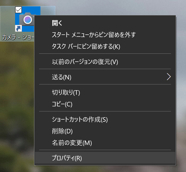The image size is (186, 172).
Task: Select 削除(D) to delete shortcut
Action: pos(105,131)
